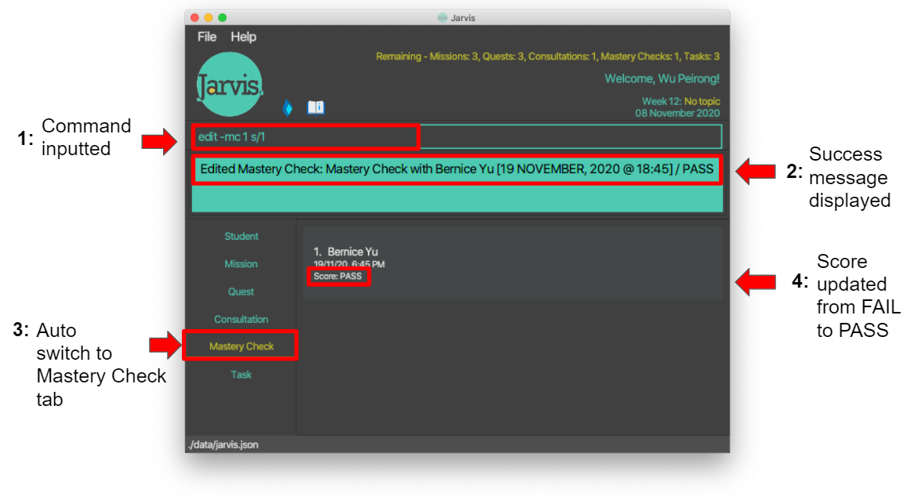Click the Edited Mastery Check result message
Screen dimensions: 918x500
tap(457, 169)
